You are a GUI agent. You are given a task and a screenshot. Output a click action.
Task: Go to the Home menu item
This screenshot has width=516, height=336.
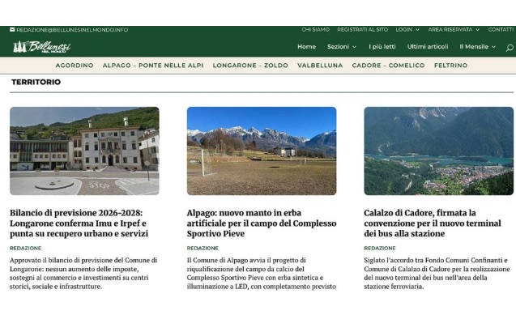[x=306, y=47]
